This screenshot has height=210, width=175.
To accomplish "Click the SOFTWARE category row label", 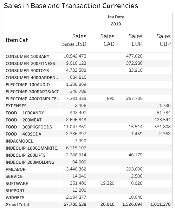I will click(x=17, y=184).
